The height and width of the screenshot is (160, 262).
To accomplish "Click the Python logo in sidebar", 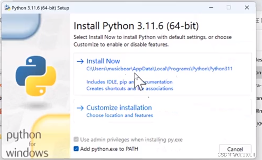I will pyautogui.click(x=36, y=76).
